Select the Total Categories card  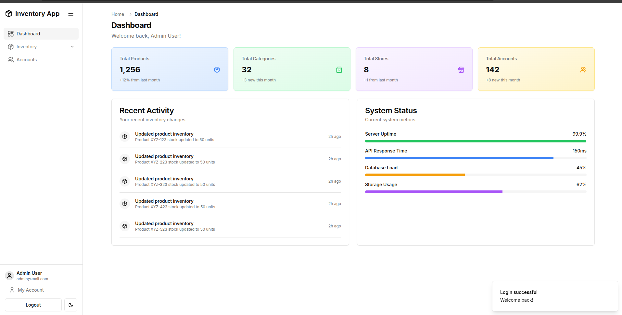tap(292, 69)
